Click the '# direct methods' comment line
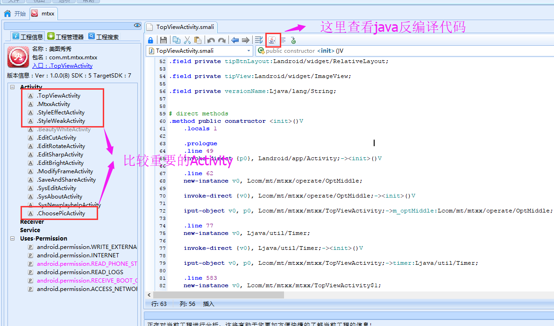The image size is (554, 326). pyautogui.click(x=199, y=114)
